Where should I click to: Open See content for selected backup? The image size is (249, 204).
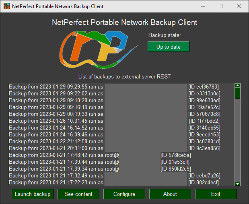(x=78, y=194)
